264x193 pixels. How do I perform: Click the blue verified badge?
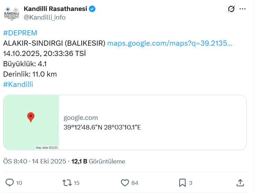tap(92, 9)
